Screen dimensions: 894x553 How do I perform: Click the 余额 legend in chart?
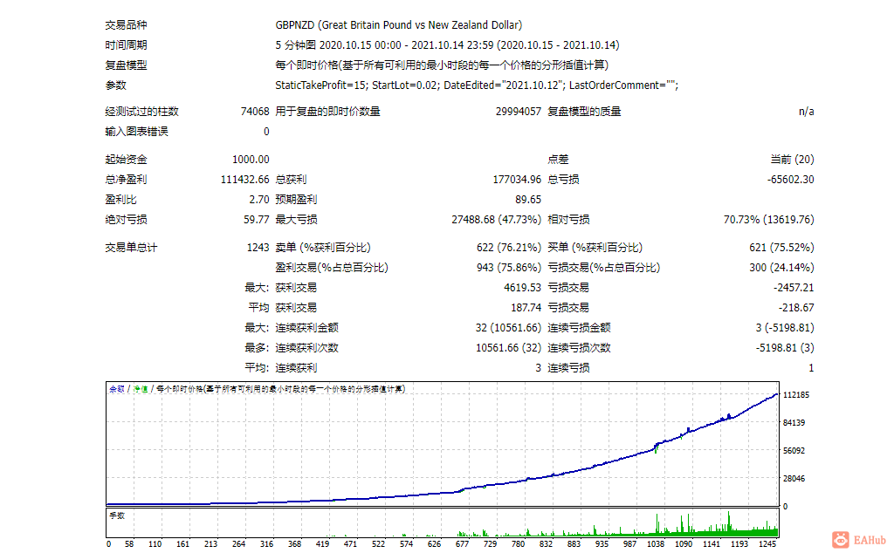click(x=116, y=389)
